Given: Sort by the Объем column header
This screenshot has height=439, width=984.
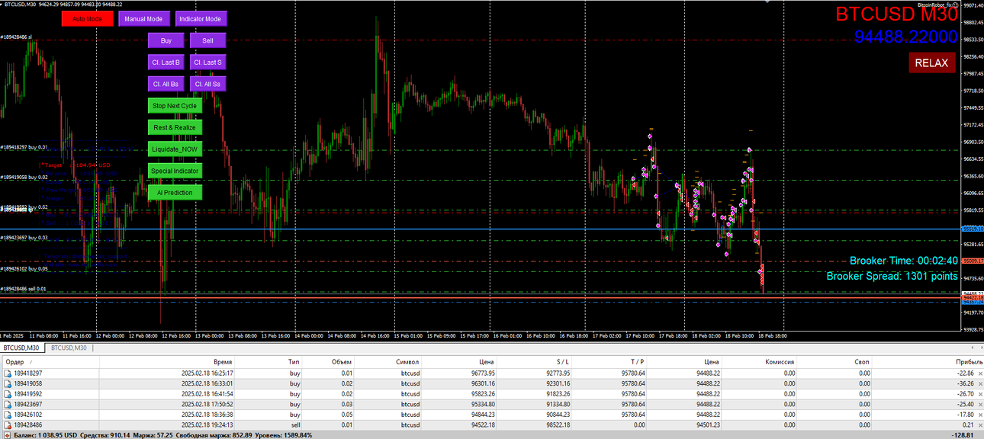Looking at the screenshot, I should (x=342, y=362).
